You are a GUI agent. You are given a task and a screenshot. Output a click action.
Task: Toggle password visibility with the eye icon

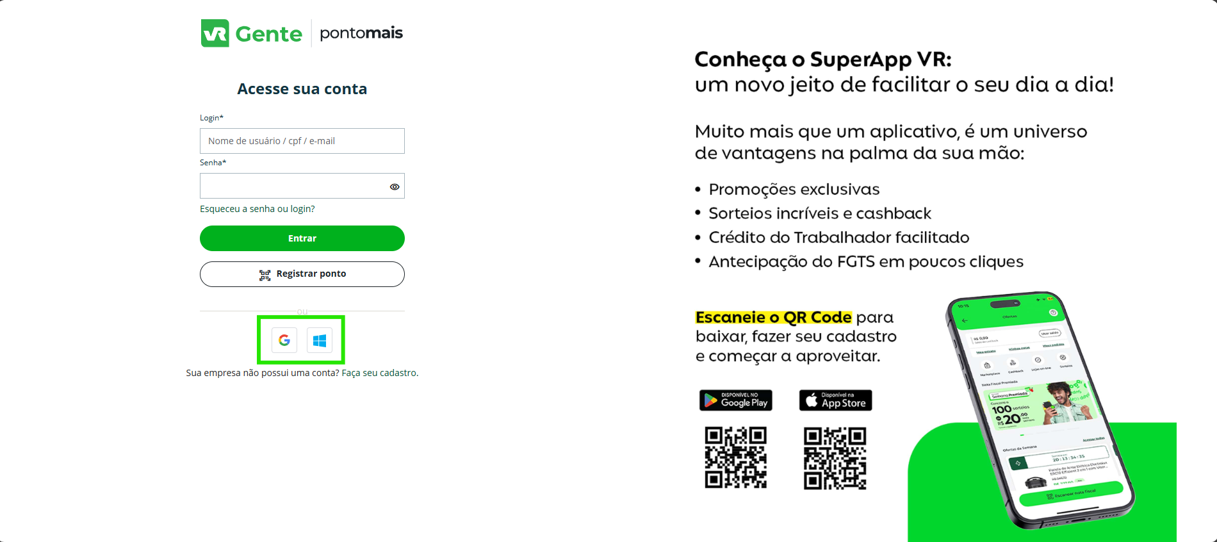click(395, 186)
